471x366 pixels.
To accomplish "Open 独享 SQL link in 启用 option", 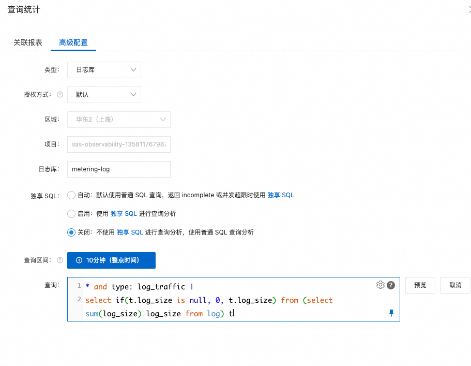I will point(124,213).
